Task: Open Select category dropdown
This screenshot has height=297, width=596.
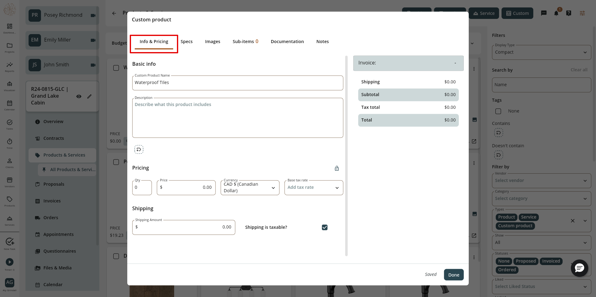Action: 541,198
